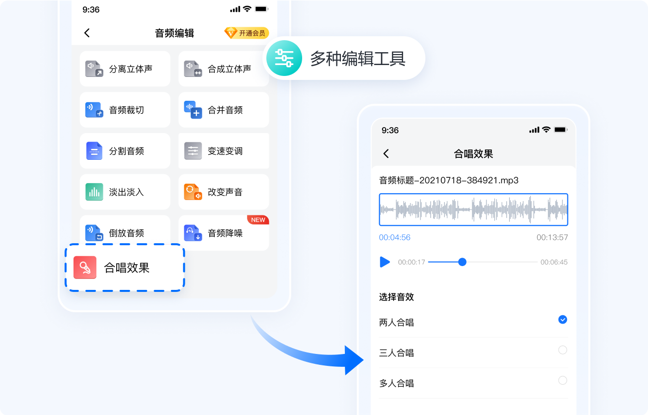Screen dimensions: 648x415
Task: Go back from 音频编辑 screen
Action: coord(87,33)
